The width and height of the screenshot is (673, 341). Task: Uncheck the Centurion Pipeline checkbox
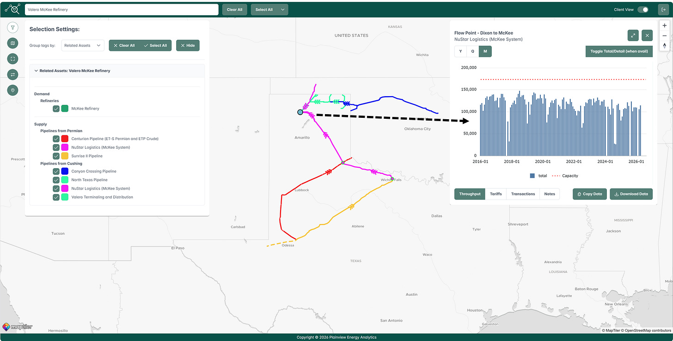coord(56,139)
